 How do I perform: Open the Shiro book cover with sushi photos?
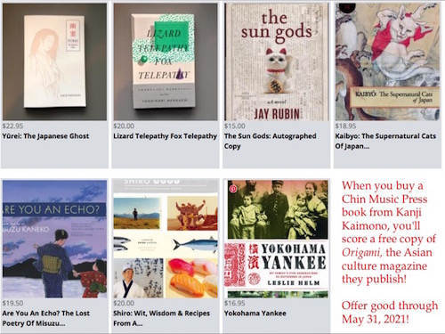(x=166, y=239)
